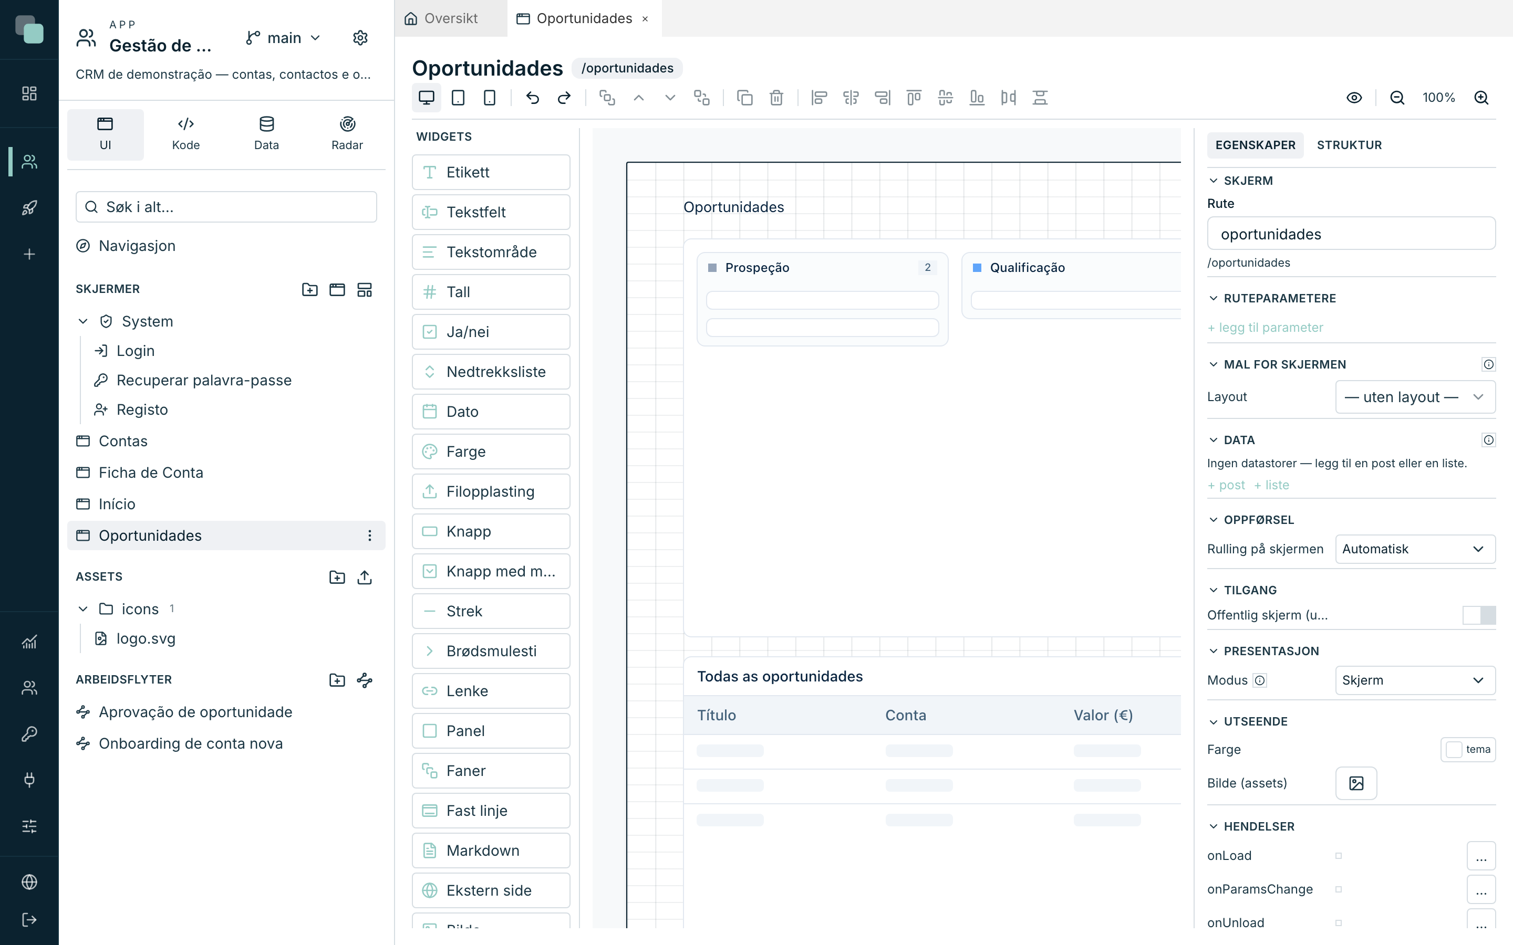
Task: Show info for Mal for skjermen
Action: tap(1489, 364)
